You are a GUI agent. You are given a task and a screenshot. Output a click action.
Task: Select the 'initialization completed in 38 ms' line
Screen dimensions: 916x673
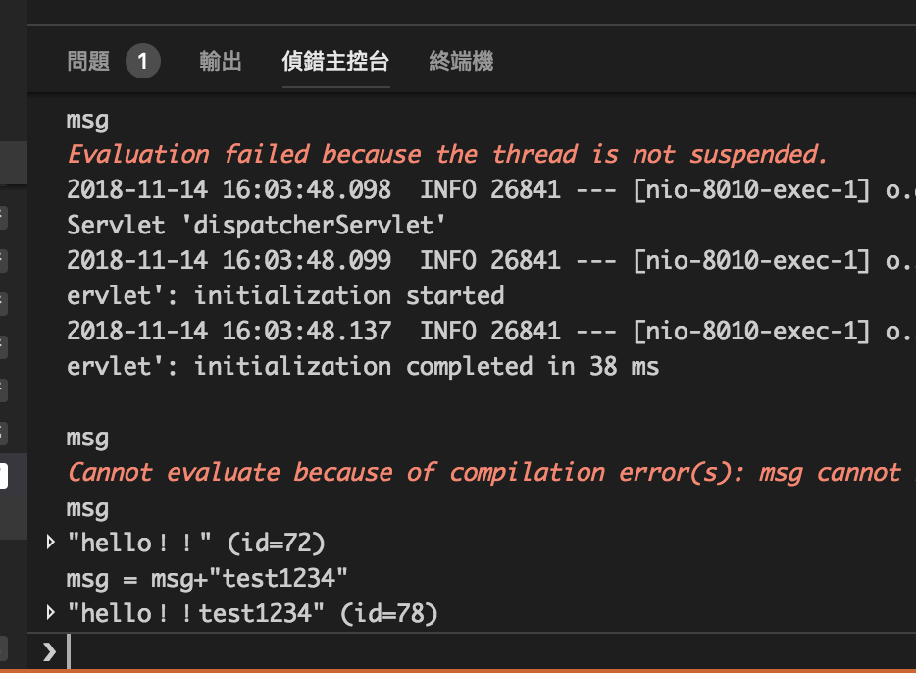363,366
